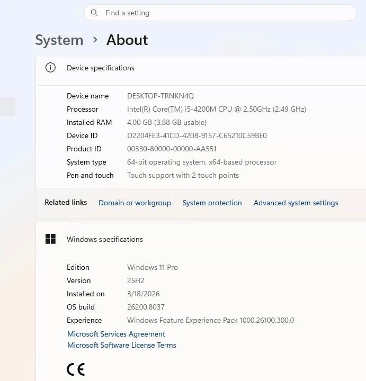Click the Device specifications info icon
This screenshot has width=366, height=381.
pyautogui.click(x=51, y=68)
